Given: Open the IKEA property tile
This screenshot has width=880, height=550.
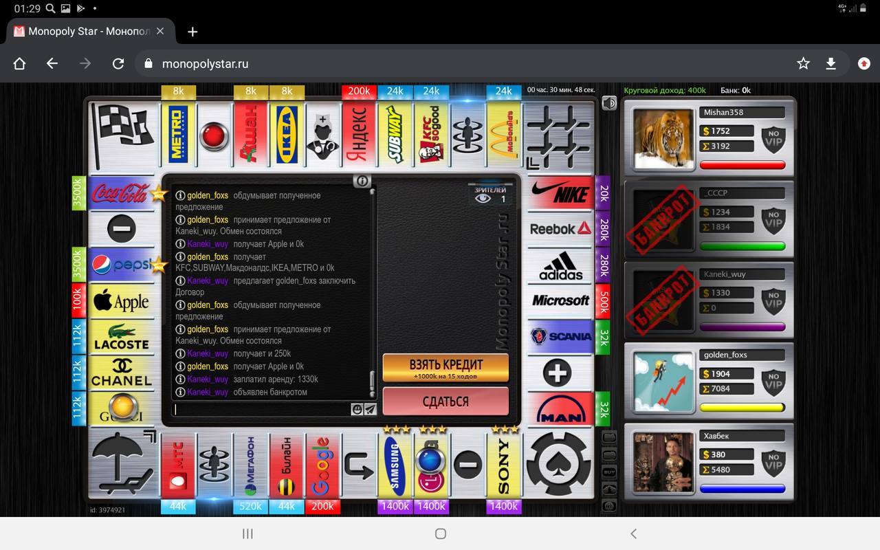Looking at the screenshot, I should click(287, 135).
